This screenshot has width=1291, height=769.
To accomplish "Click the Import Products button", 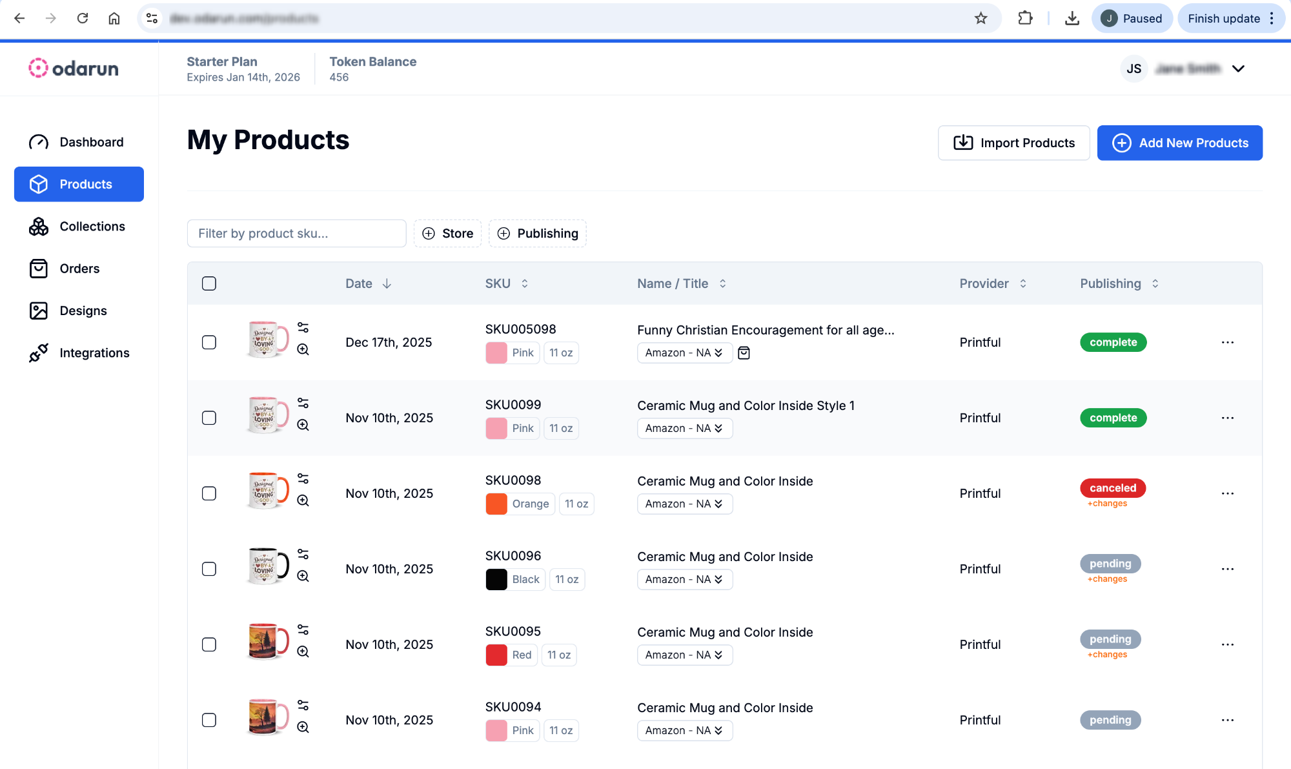I will 1013,143.
